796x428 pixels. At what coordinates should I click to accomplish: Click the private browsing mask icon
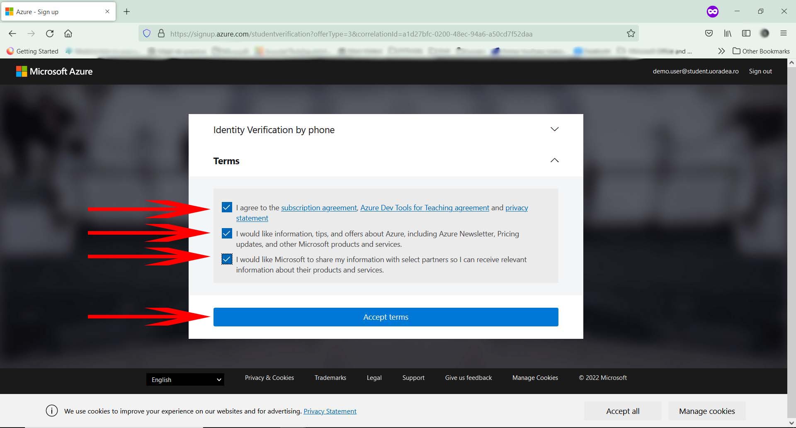[x=713, y=12]
